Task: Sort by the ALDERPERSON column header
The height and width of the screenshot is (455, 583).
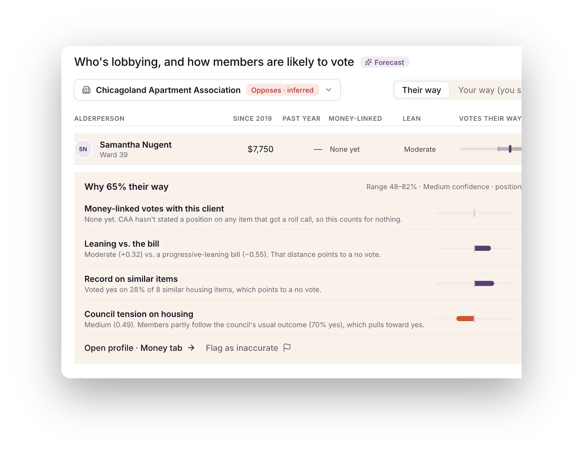Action: pos(99,119)
